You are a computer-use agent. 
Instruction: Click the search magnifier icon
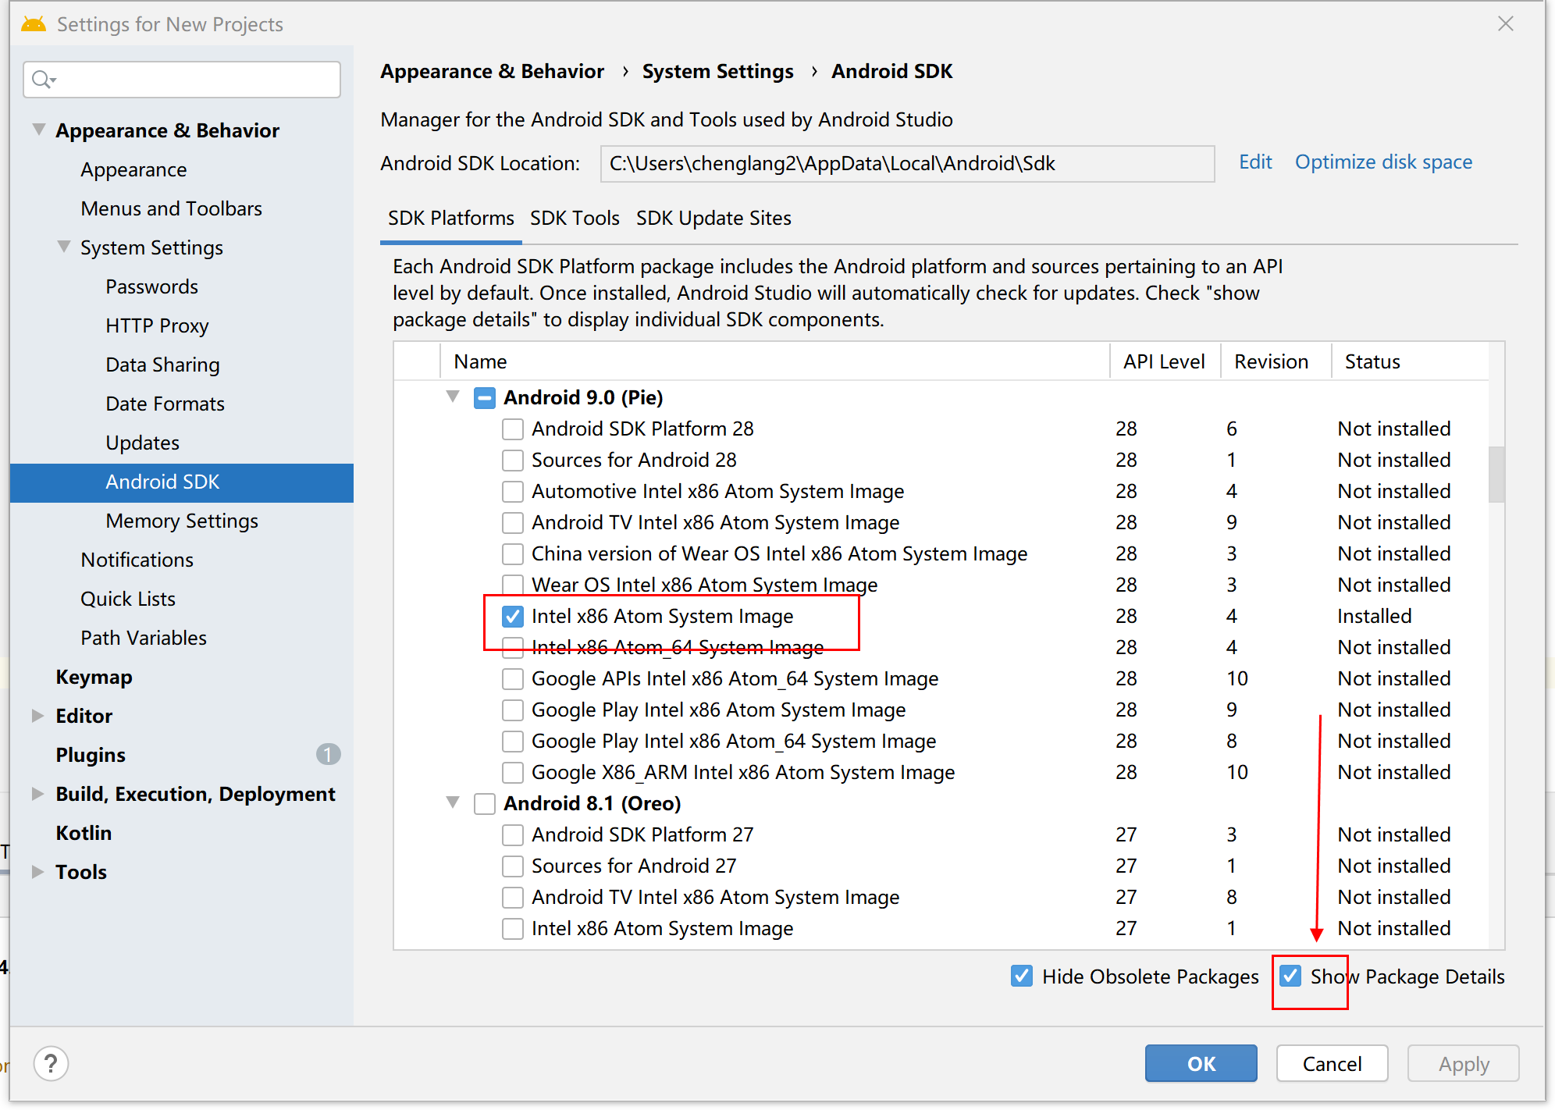point(43,79)
